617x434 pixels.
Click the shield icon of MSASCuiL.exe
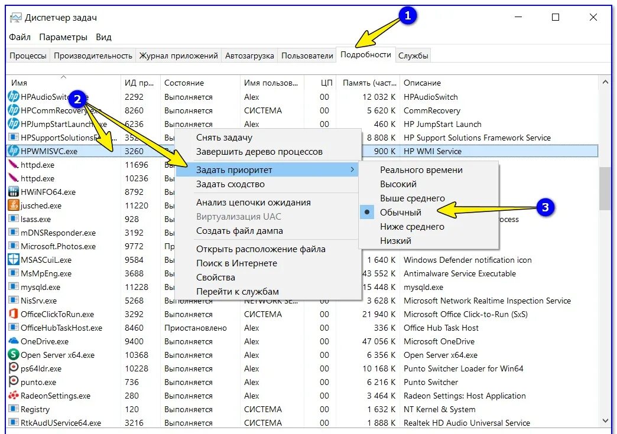[14, 259]
